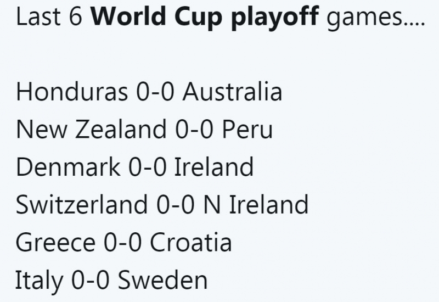Click the 0-0 score beside Honduras
Screen dimensions: 439x302
pyautogui.click(x=155, y=92)
